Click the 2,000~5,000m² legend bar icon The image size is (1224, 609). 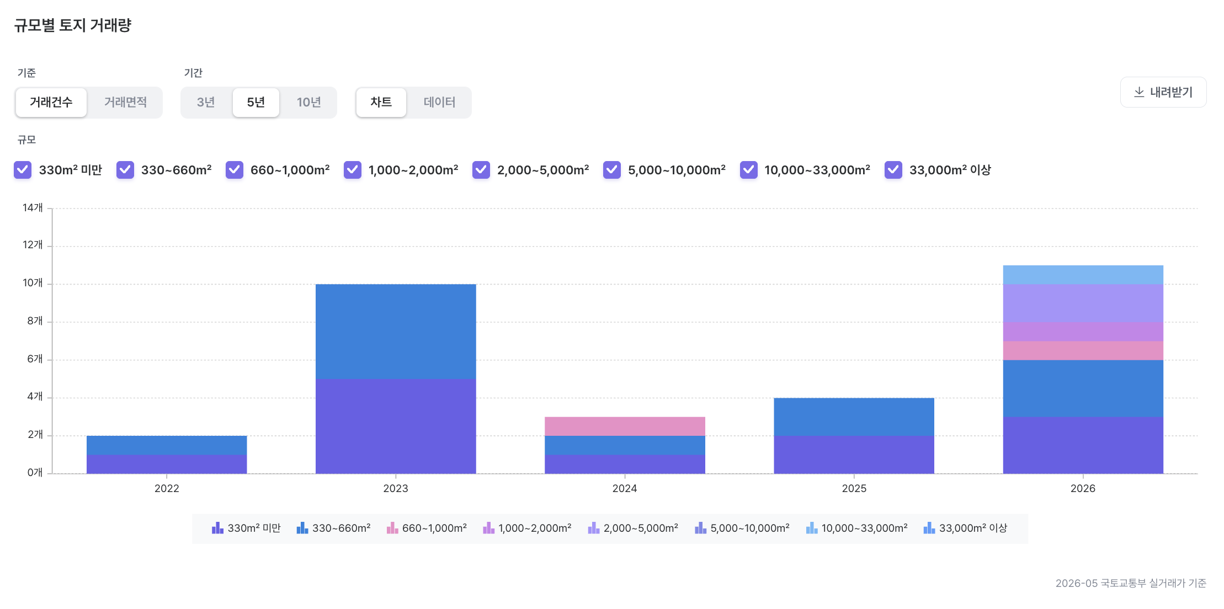click(594, 528)
